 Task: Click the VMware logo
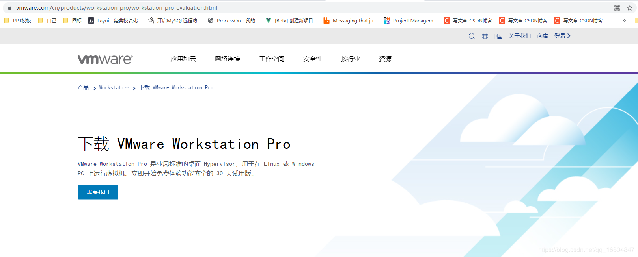point(105,59)
